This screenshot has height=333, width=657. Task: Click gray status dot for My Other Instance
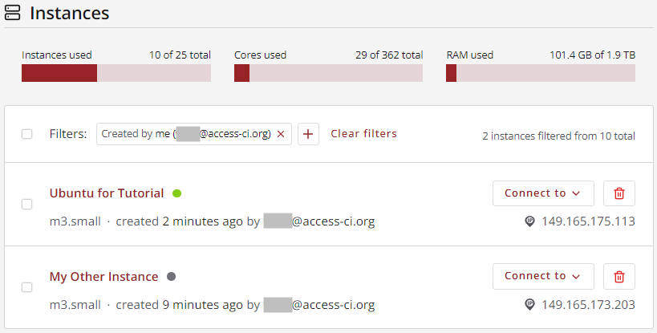point(171,277)
